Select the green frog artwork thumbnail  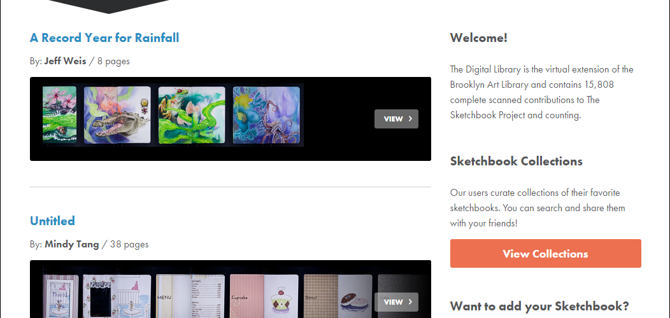(x=192, y=115)
